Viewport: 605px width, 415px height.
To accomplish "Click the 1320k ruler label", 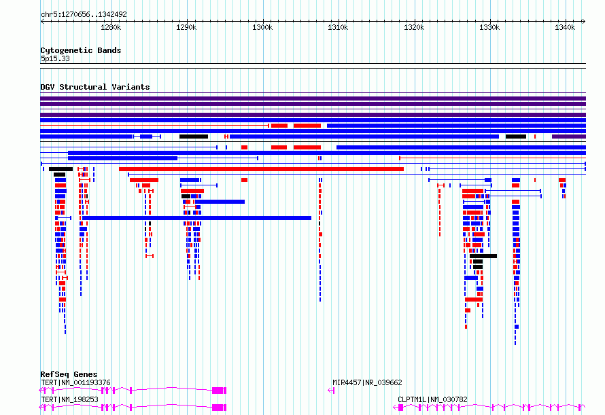I will [x=414, y=27].
